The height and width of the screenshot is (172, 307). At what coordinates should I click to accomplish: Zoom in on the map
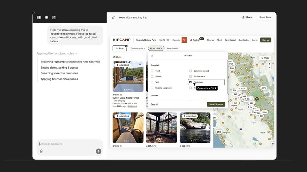(x=269, y=64)
